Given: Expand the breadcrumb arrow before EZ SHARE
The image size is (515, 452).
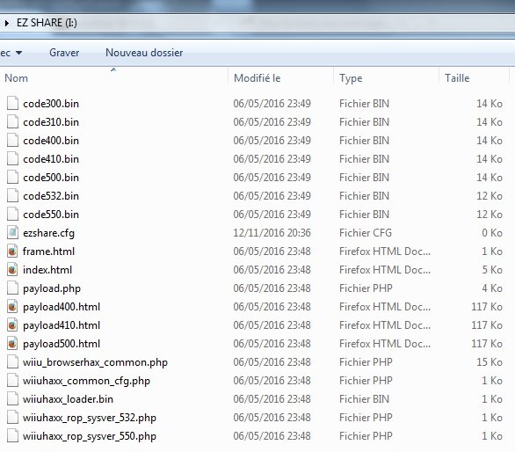Looking at the screenshot, I should (x=6, y=23).
